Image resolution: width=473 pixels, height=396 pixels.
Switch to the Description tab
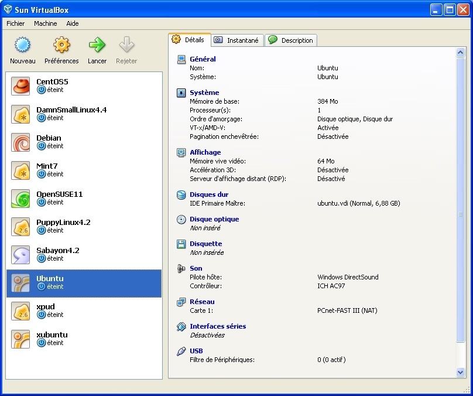[x=291, y=40]
